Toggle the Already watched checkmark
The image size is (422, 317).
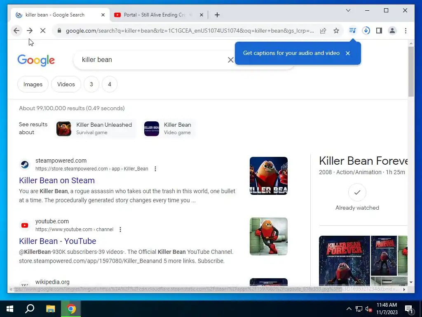coord(357,192)
